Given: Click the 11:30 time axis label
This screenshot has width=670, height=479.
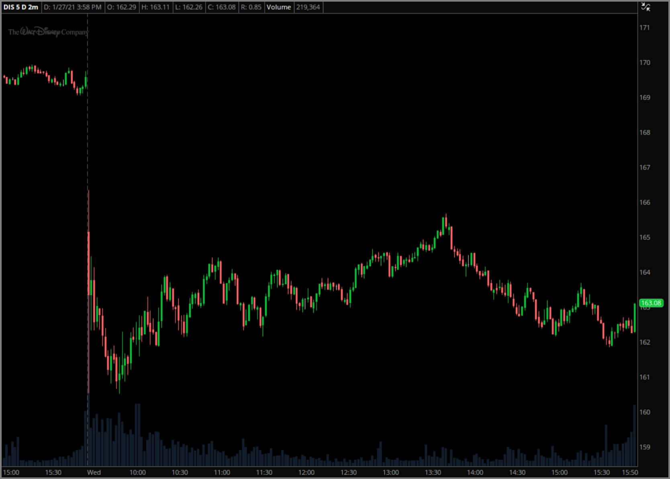Looking at the screenshot, I should click(x=264, y=473).
